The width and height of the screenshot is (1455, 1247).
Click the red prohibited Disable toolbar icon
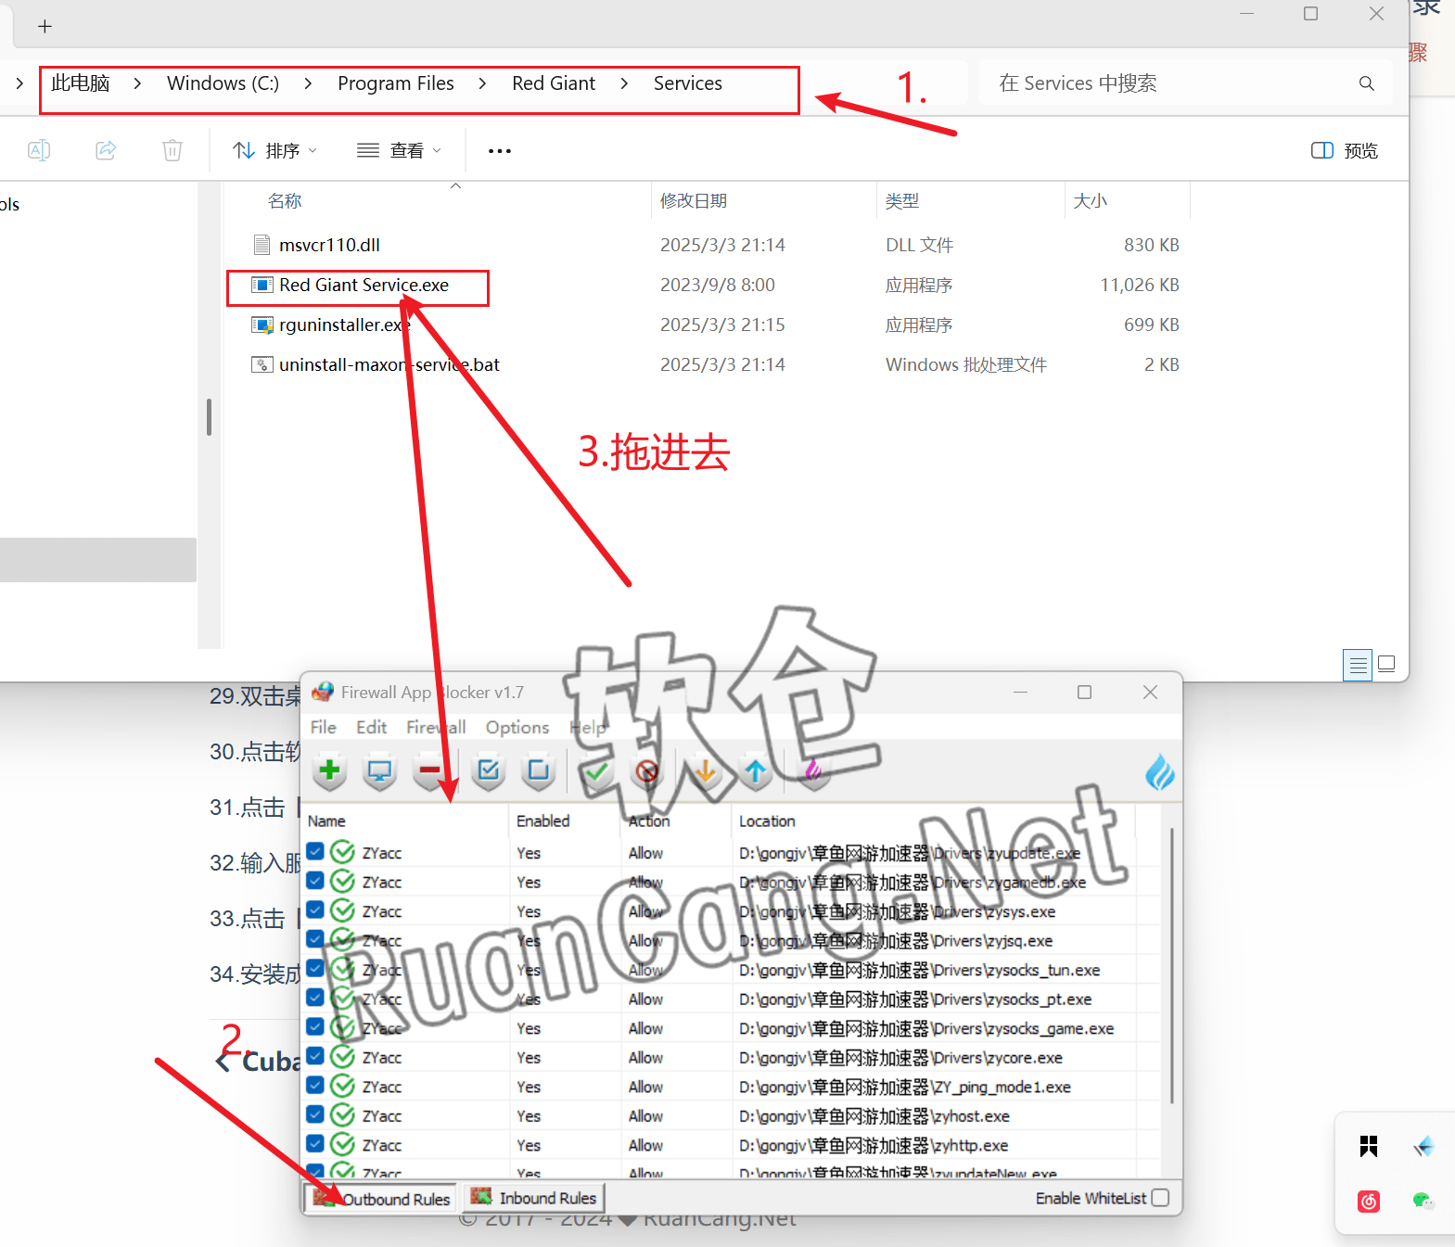[x=647, y=770]
